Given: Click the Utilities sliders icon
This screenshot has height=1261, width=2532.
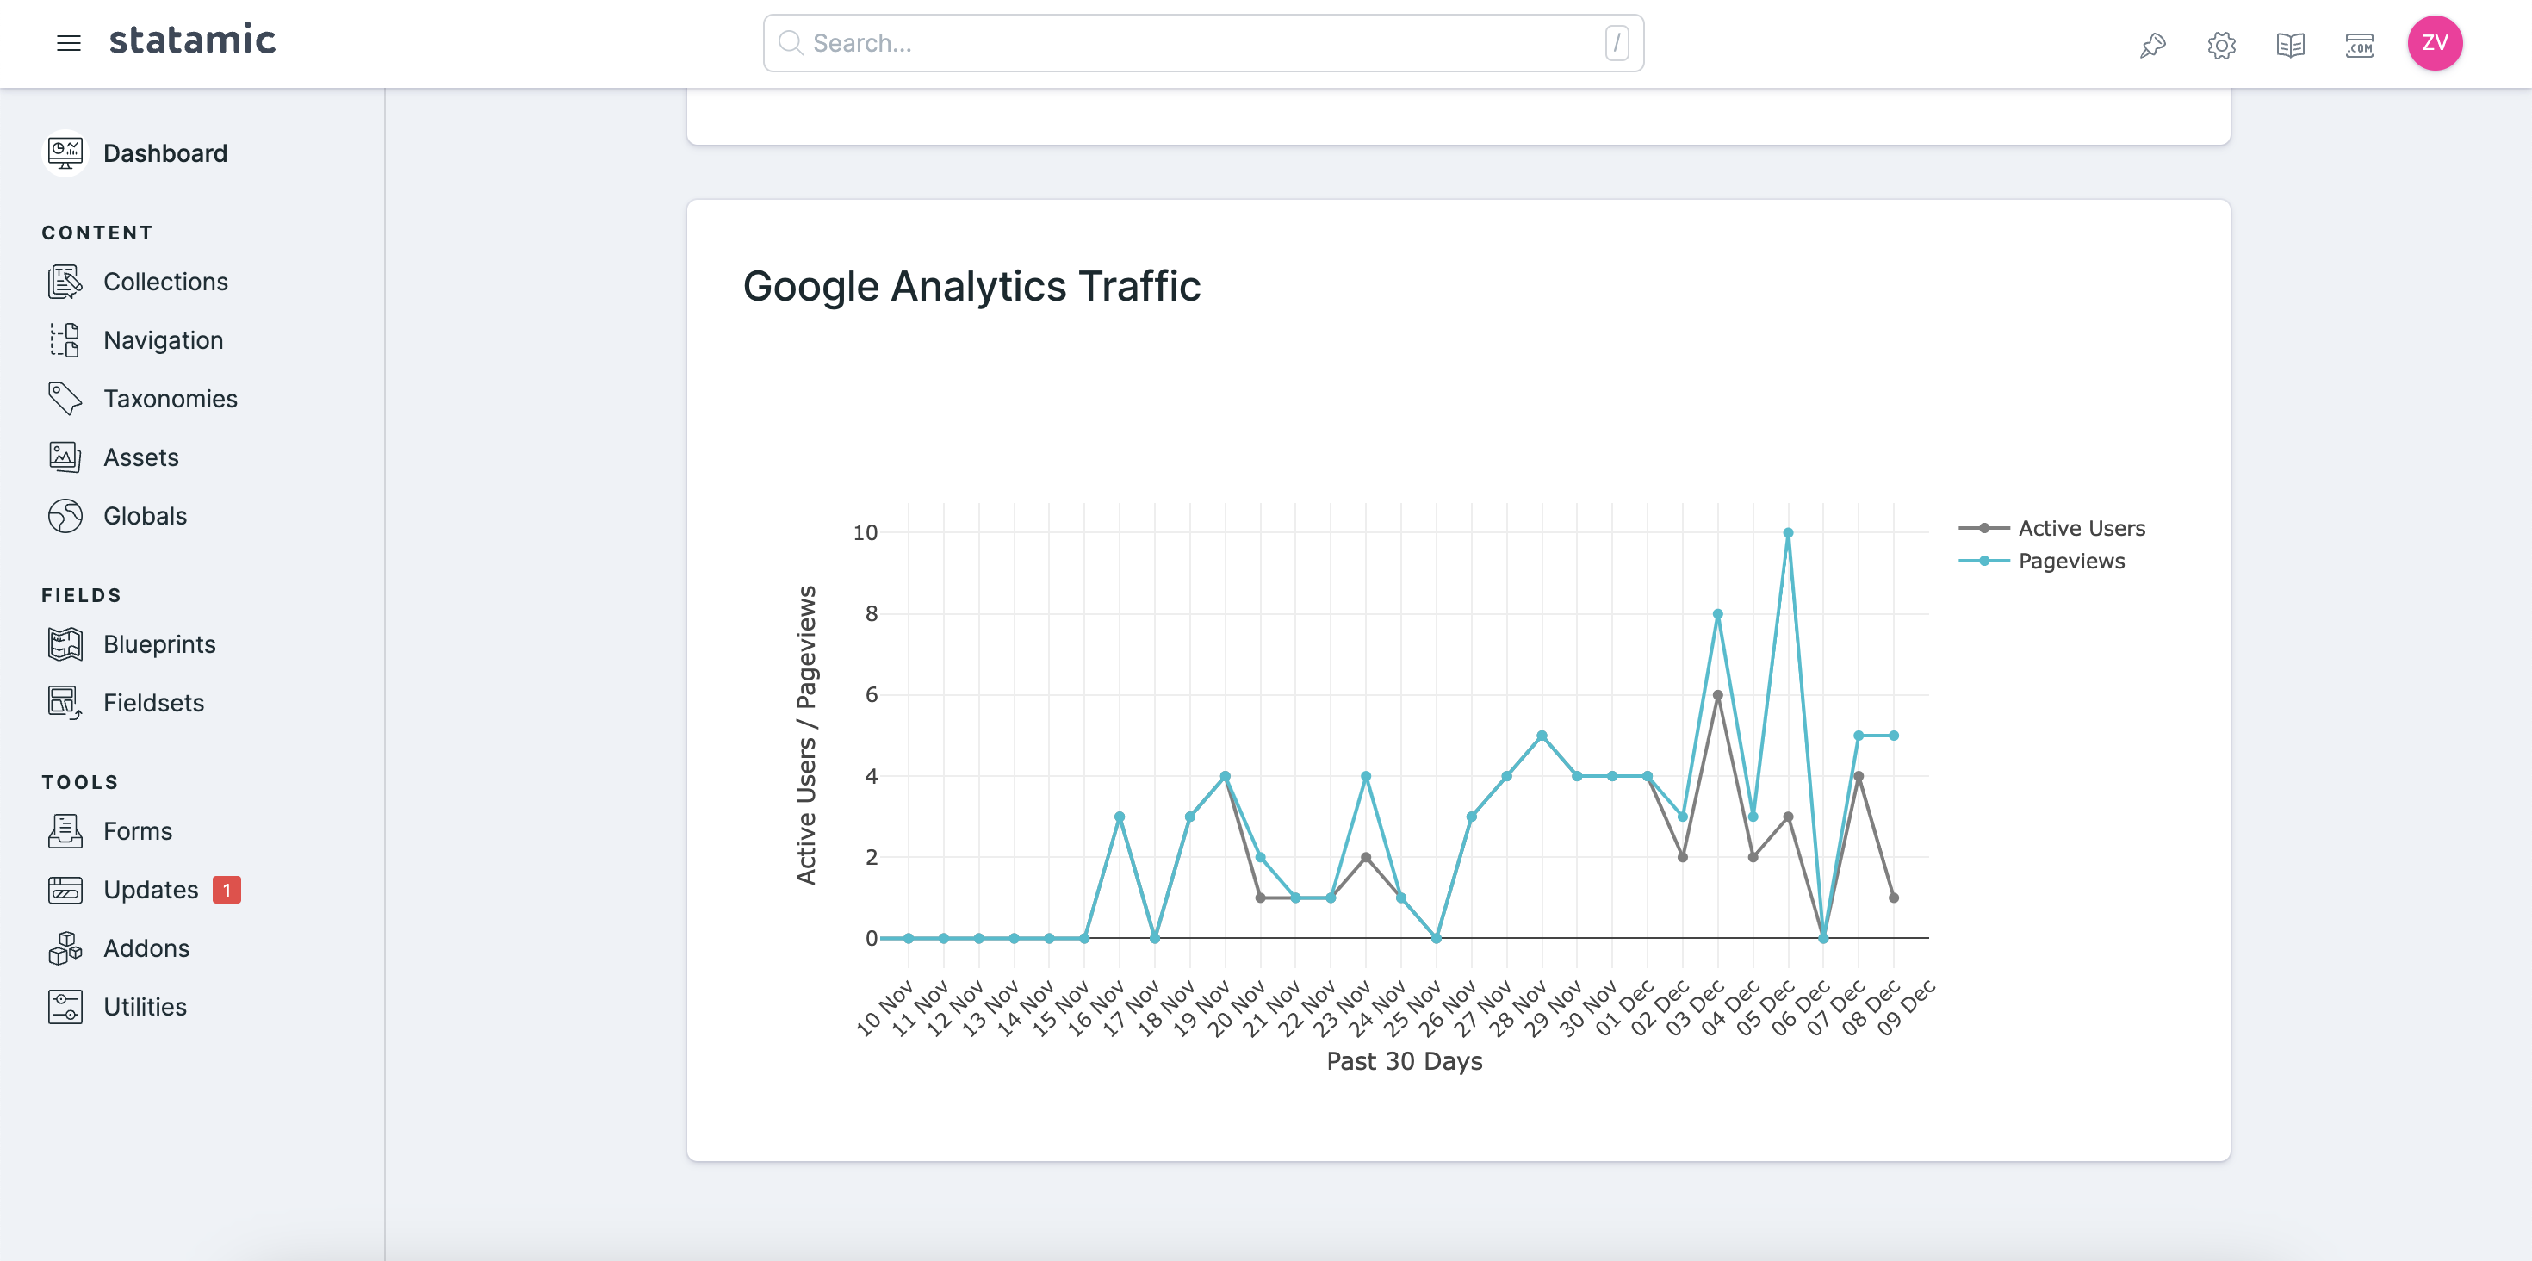Looking at the screenshot, I should click(x=65, y=1008).
